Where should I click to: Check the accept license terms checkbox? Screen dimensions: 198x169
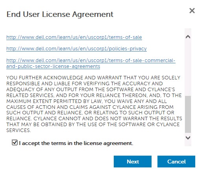click(15, 143)
